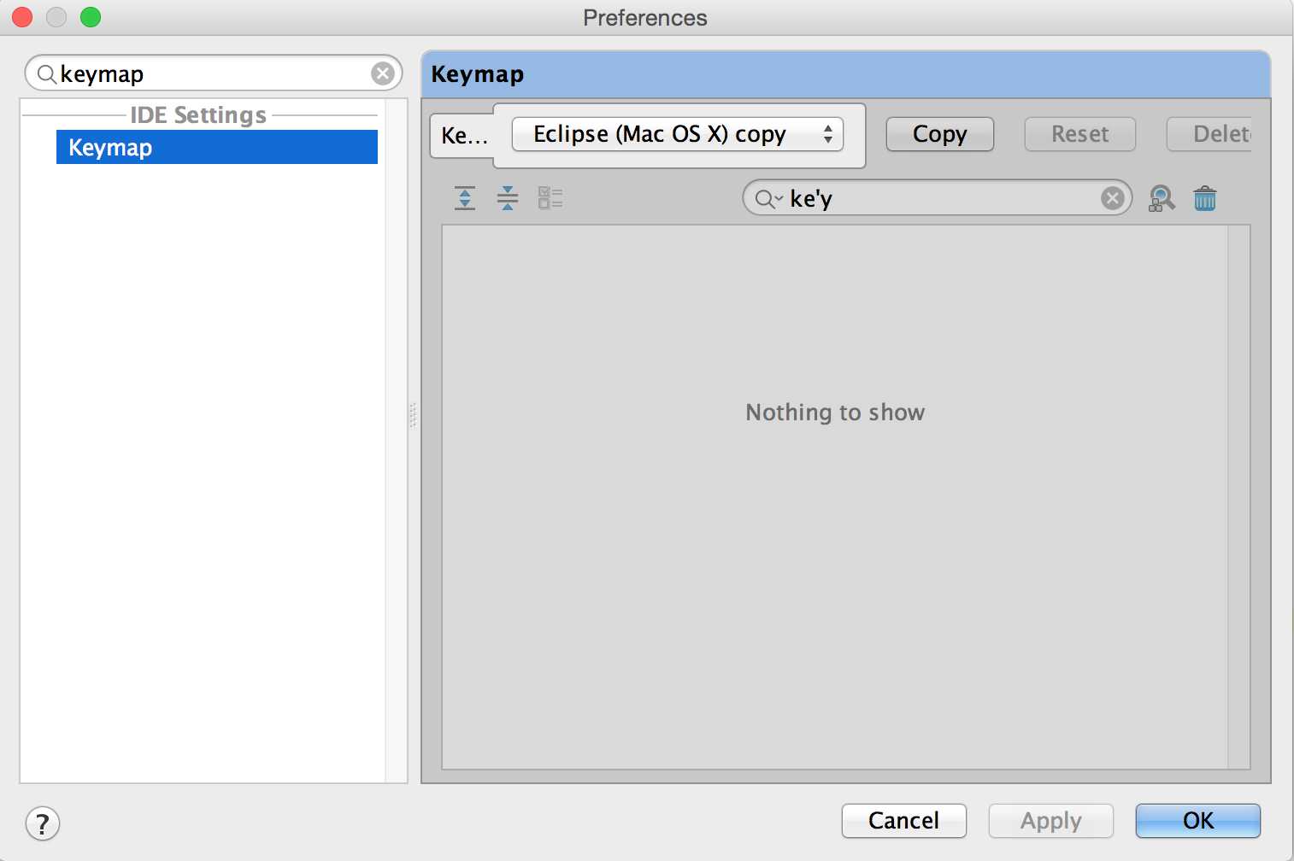Click the Copy keymap button
1294x861 pixels.
[x=940, y=134]
